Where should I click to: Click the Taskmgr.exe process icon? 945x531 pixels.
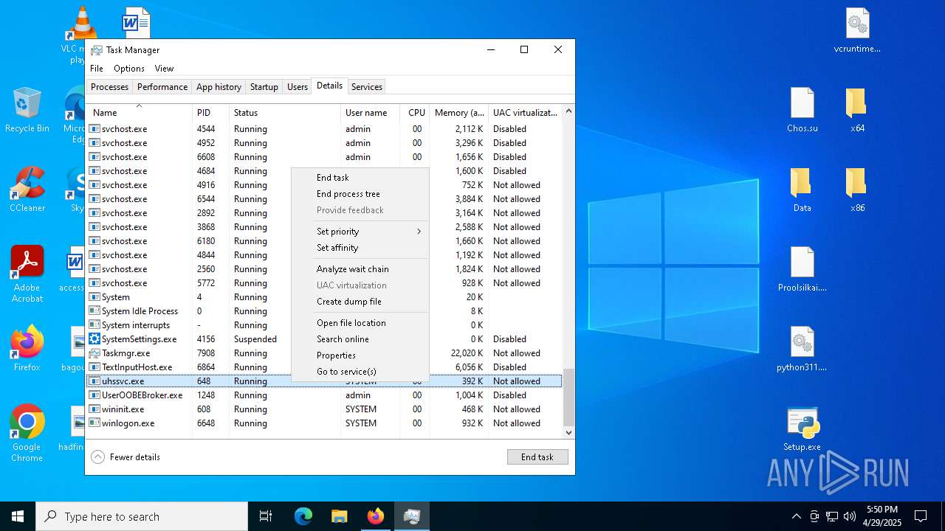[x=94, y=353]
